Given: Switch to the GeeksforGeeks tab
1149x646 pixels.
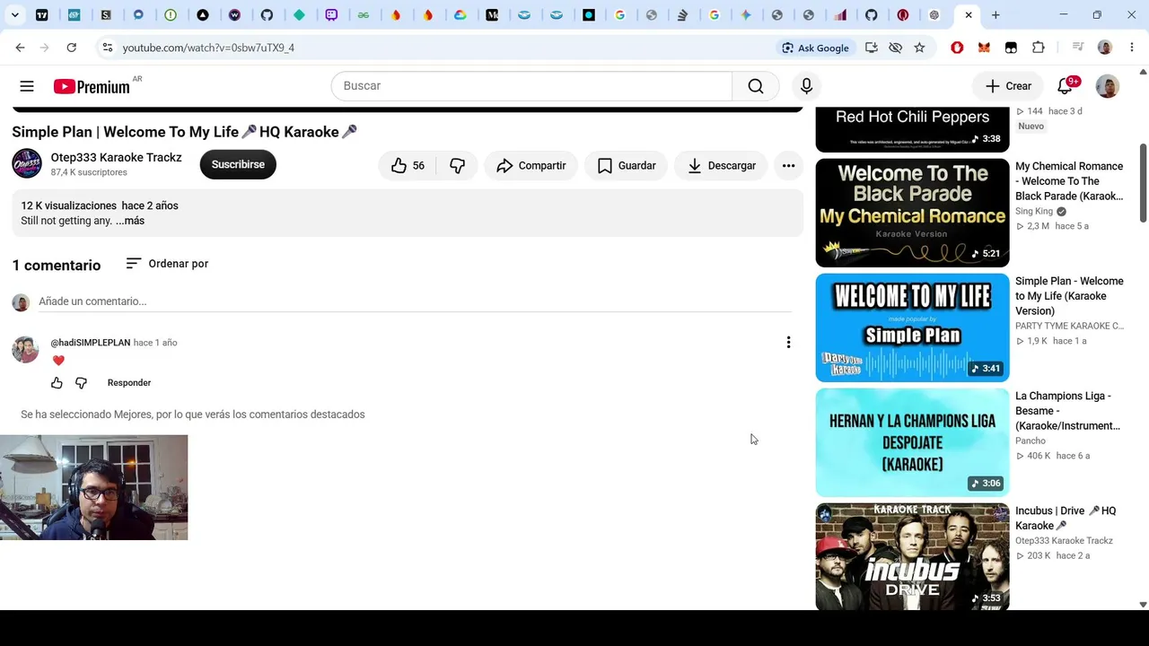Looking at the screenshot, I should (x=364, y=15).
